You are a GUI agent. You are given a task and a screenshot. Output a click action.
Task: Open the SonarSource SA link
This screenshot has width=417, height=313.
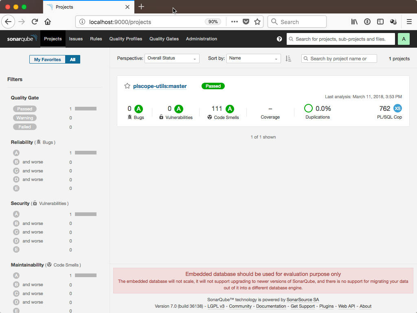point(303,300)
